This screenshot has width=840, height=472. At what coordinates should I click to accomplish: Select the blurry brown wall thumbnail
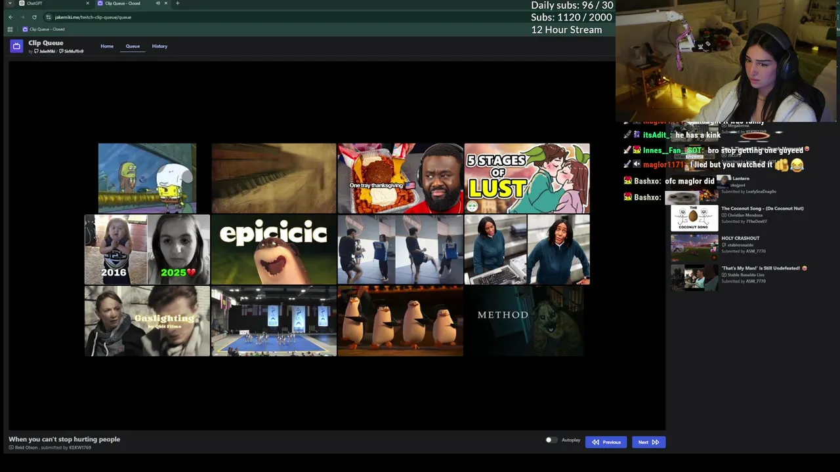[x=274, y=178]
